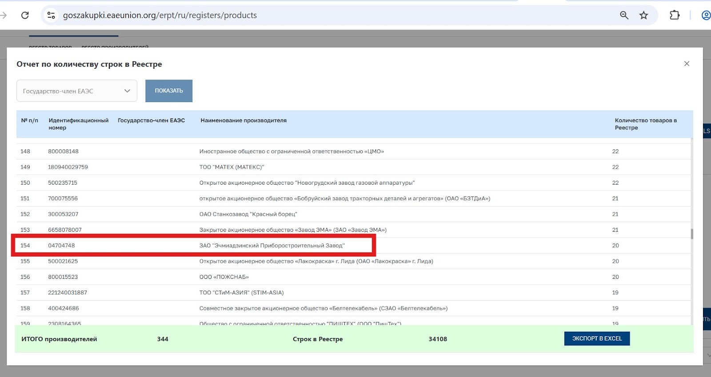Close the report dialog with X
This screenshot has width=711, height=377.
coord(687,63)
